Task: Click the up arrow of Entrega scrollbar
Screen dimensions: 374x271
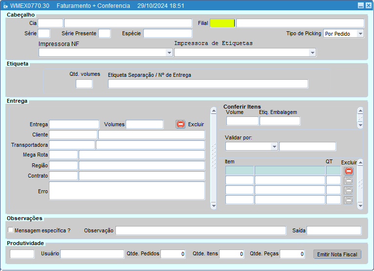Action: (213, 111)
